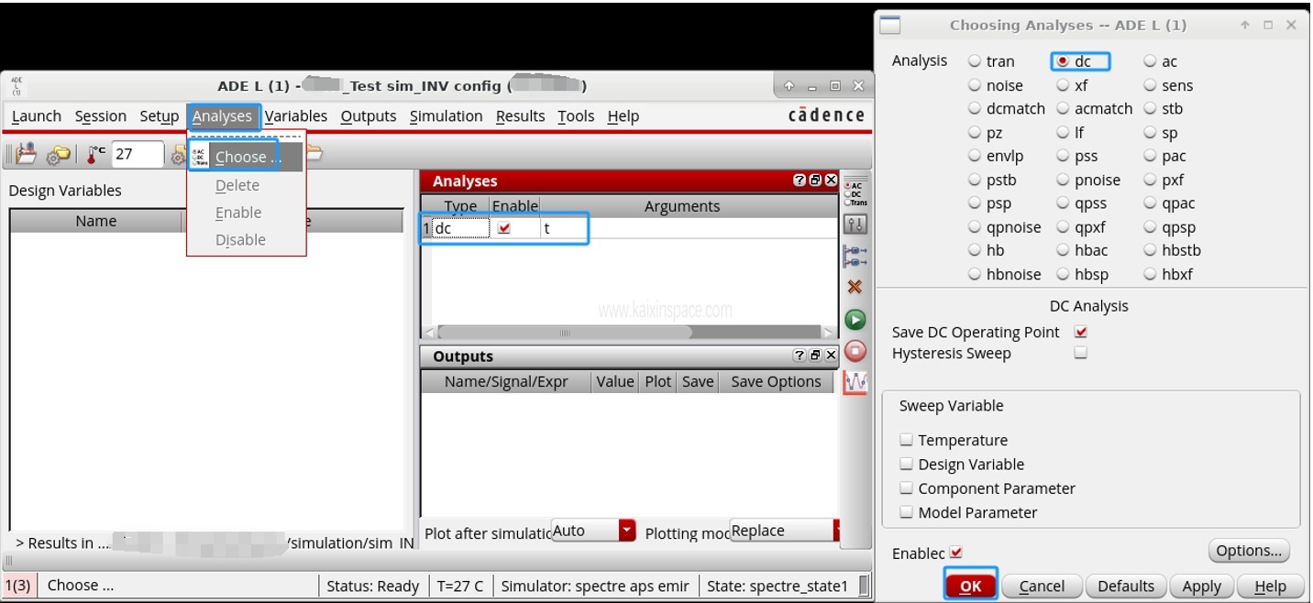Choose the 'Choose ...' item in Analyses menu
Image resolution: width=1313 pixels, height=603 pixels.
pyautogui.click(x=246, y=157)
